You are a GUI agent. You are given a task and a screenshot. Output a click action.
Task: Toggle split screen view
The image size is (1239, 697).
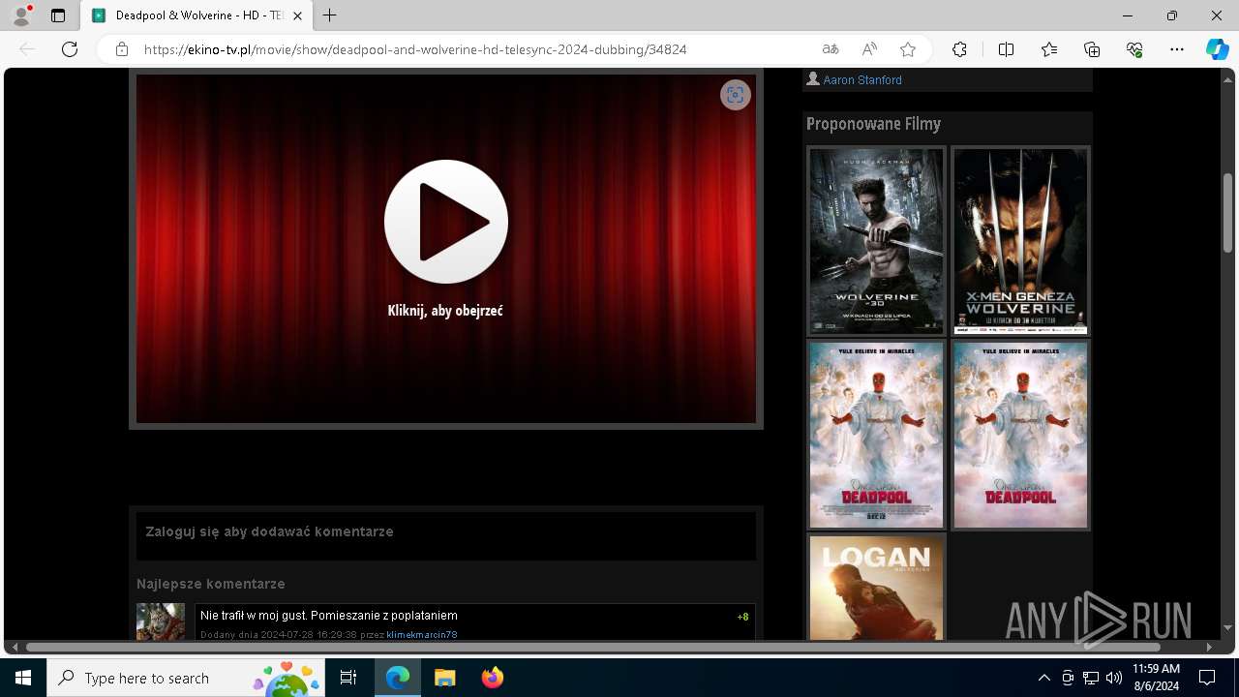pos(1006,49)
